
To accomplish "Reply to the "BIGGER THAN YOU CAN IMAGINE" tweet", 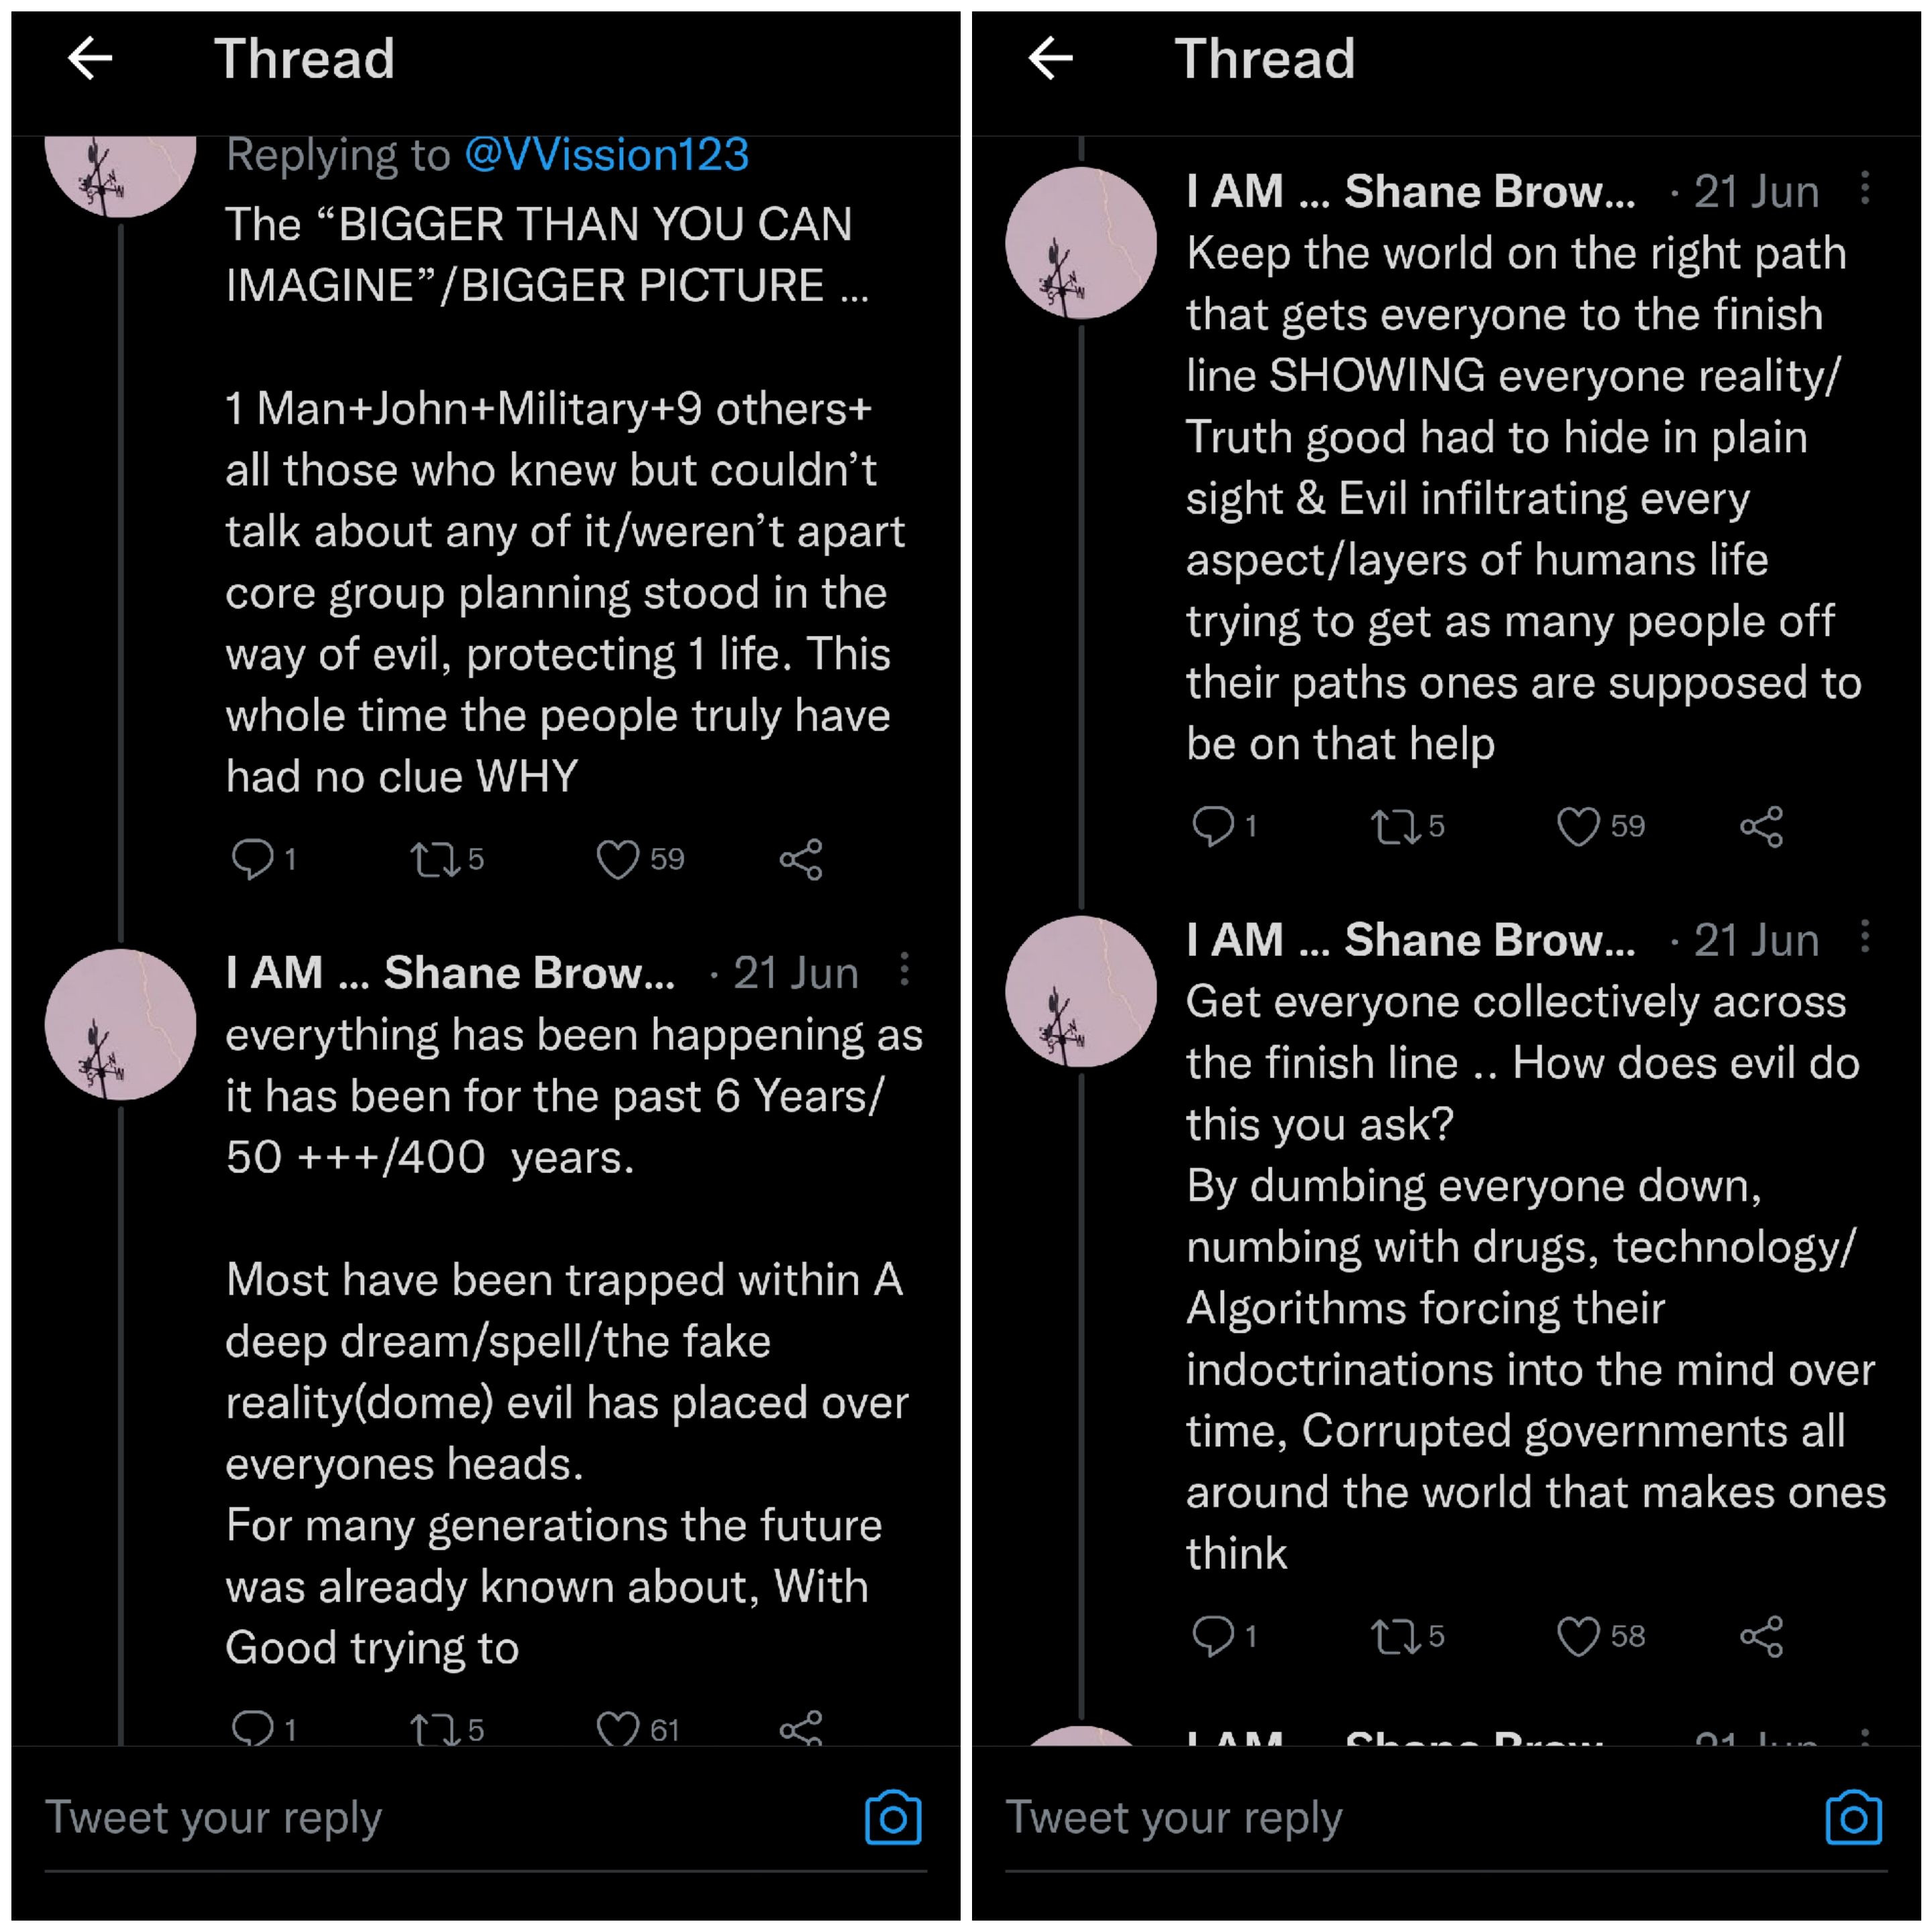I will click(x=252, y=859).
